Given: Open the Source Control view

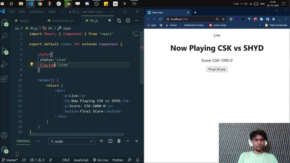Looking at the screenshot, I should (x=5, y=50).
